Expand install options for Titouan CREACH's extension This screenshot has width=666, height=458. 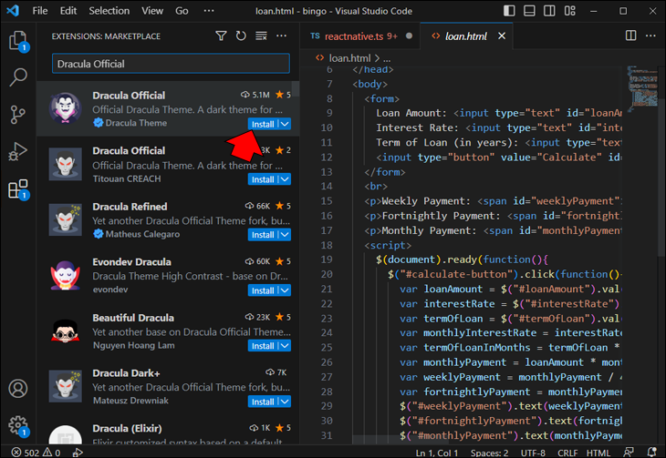[x=285, y=179]
